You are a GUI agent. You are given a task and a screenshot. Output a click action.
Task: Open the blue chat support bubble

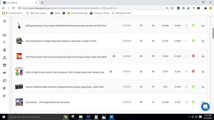(205, 106)
